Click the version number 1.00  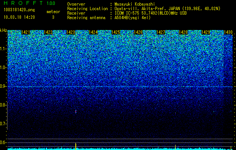(x=51, y=3)
